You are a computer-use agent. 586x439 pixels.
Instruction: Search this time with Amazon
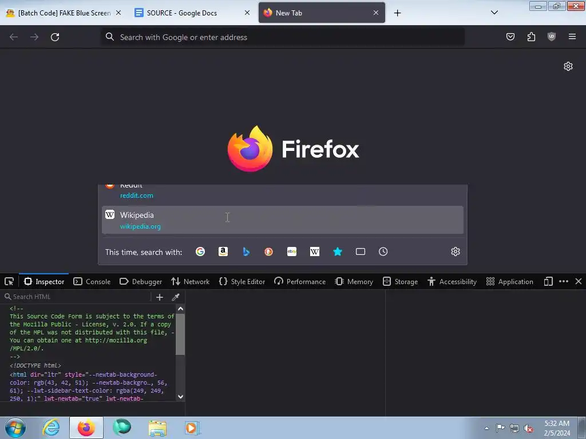click(x=223, y=252)
